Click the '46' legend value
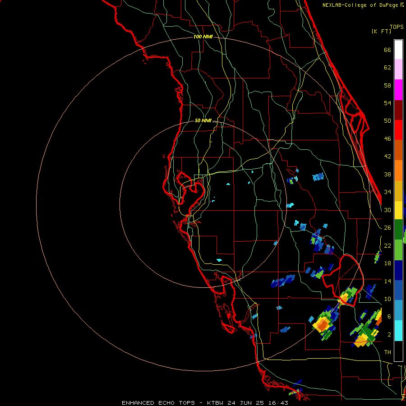 click(388, 139)
